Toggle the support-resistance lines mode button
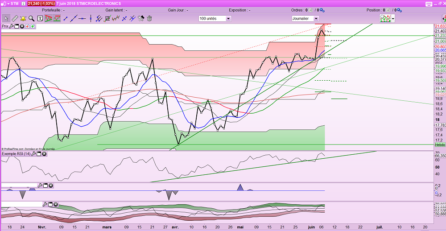The width and height of the screenshot is (446, 231). point(57,18)
